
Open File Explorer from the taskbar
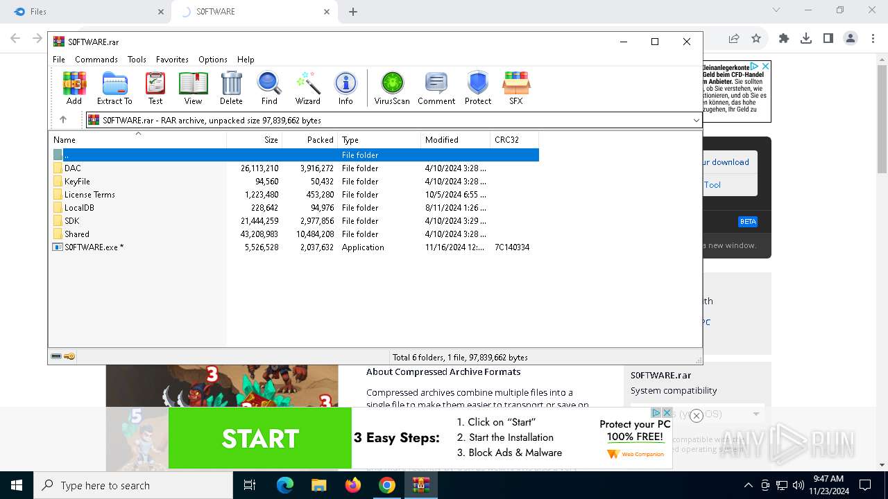[319, 485]
